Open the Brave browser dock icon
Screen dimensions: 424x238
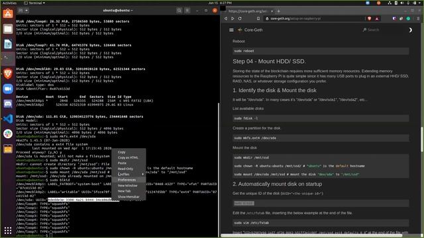pyautogui.click(x=8, y=73)
